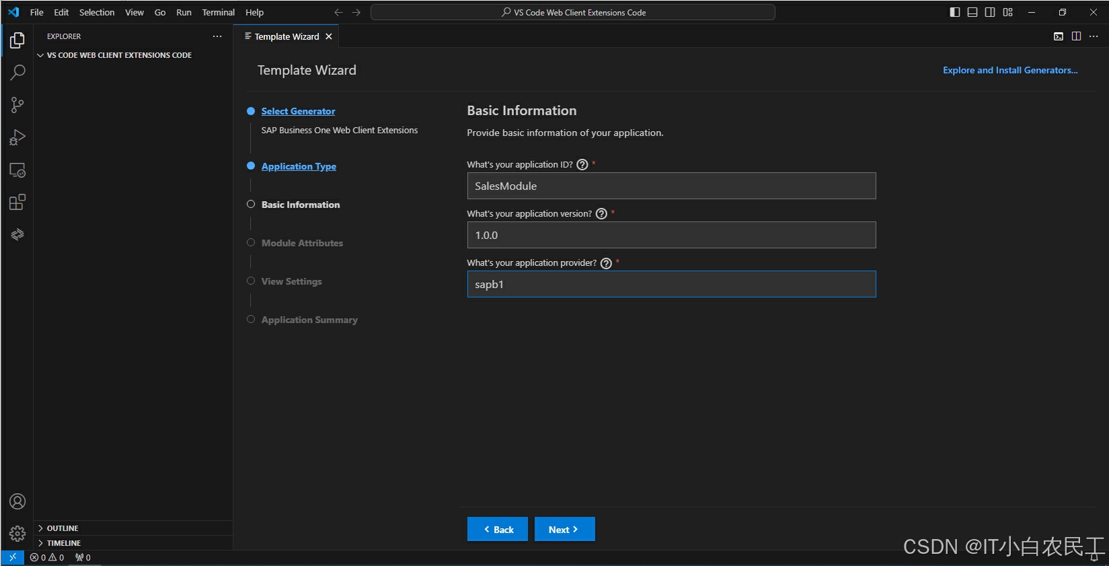Open the Run and Debug view icon
Image resolution: width=1109 pixels, height=566 pixels.
[x=17, y=137]
